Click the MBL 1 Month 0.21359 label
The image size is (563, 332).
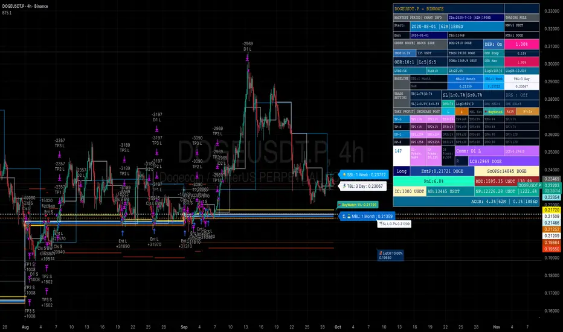click(x=367, y=217)
